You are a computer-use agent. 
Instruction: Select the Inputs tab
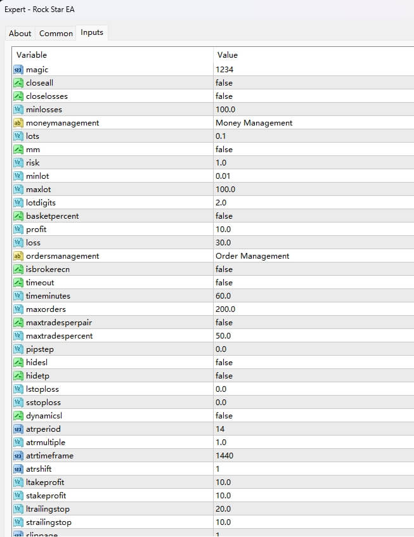92,32
